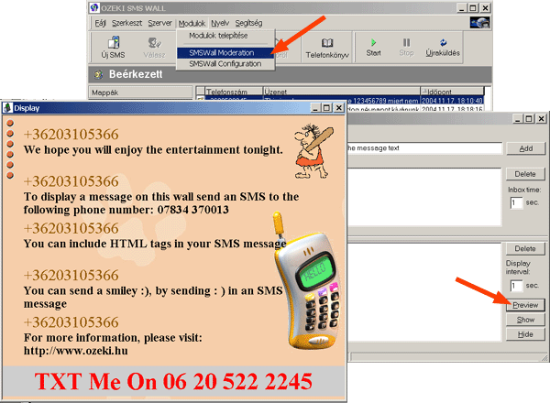Select SMSWall Configuration menu entry
Image resolution: width=550 pixels, height=403 pixels.
[x=225, y=64]
